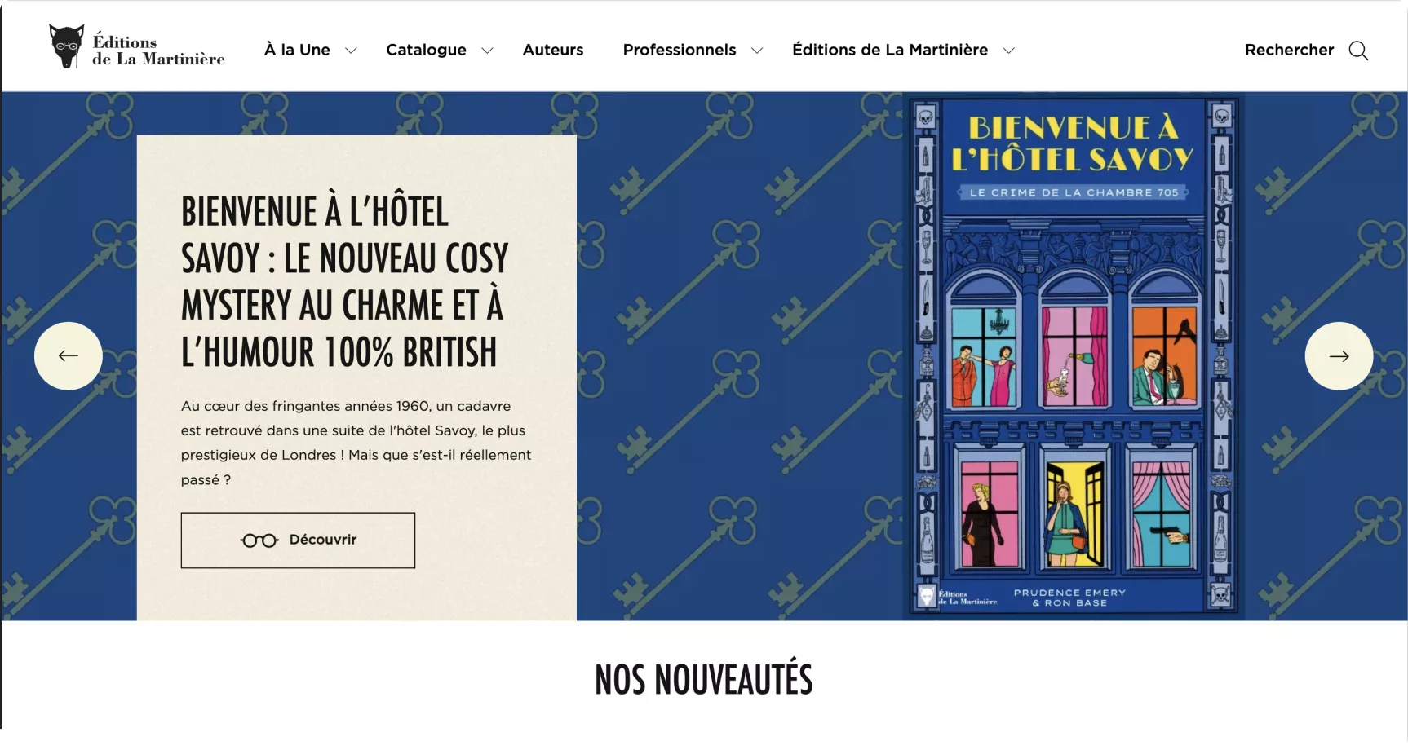Viewport: 1408px width, 750px height.
Task: Open the Catalogue menu label
Action: [426, 50]
